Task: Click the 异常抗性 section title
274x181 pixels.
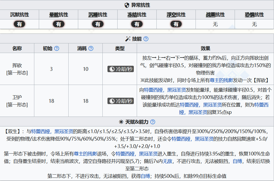Action: pyautogui.click(x=140, y=5)
